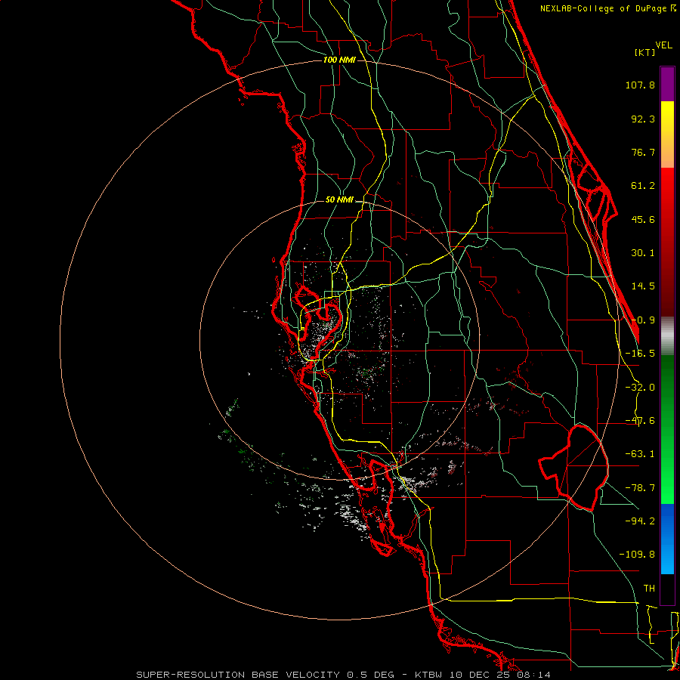Click the 92.3 legend value
The image size is (680, 680).
coord(643,119)
